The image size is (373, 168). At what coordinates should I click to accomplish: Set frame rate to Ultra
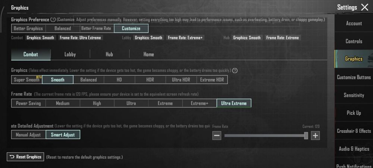pyautogui.click(x=131, y=103)
